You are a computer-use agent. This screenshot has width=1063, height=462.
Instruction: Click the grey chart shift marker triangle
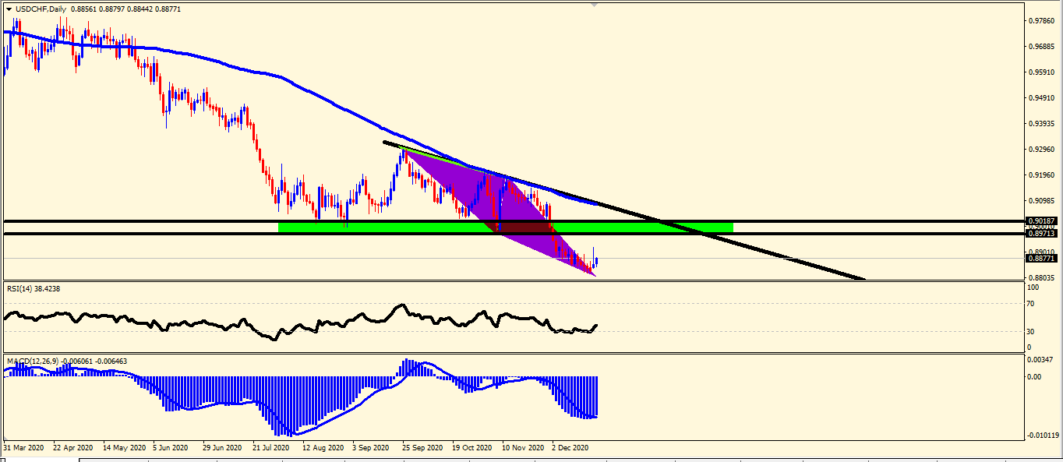pyautogui.click(x=595, y=4)
